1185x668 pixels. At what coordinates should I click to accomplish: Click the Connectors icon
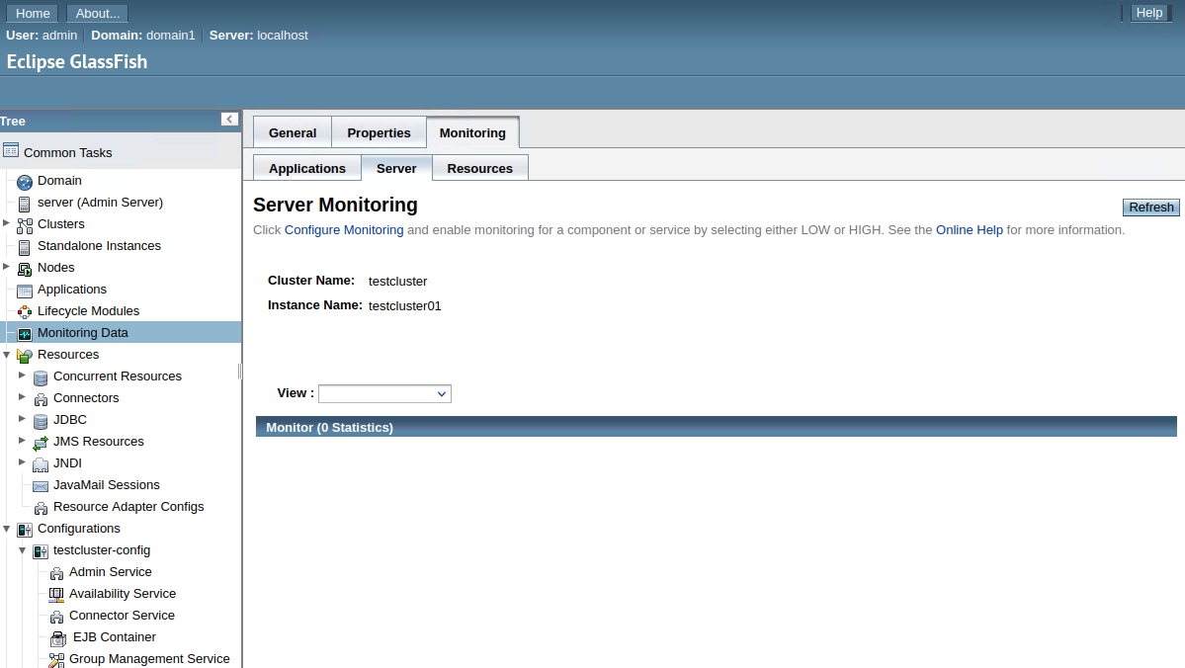point(41,400)
